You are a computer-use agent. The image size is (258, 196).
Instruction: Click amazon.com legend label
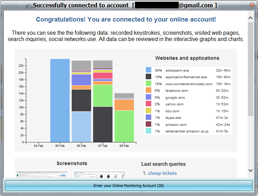click(x=176, y=125)
